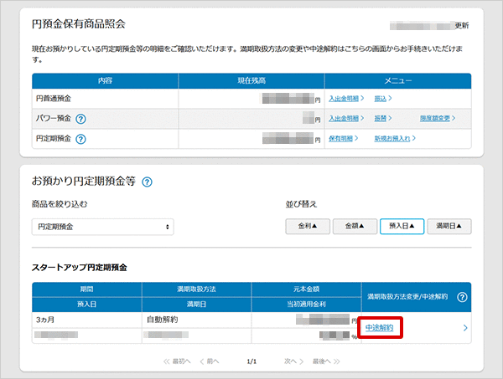Open help icon next to お預かり円定期預金等 heading

(x=148, y=181)
